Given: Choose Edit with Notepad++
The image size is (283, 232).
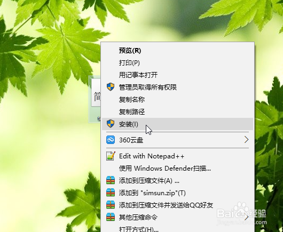Looking at the screenshot, I should [x=177, y=156].
